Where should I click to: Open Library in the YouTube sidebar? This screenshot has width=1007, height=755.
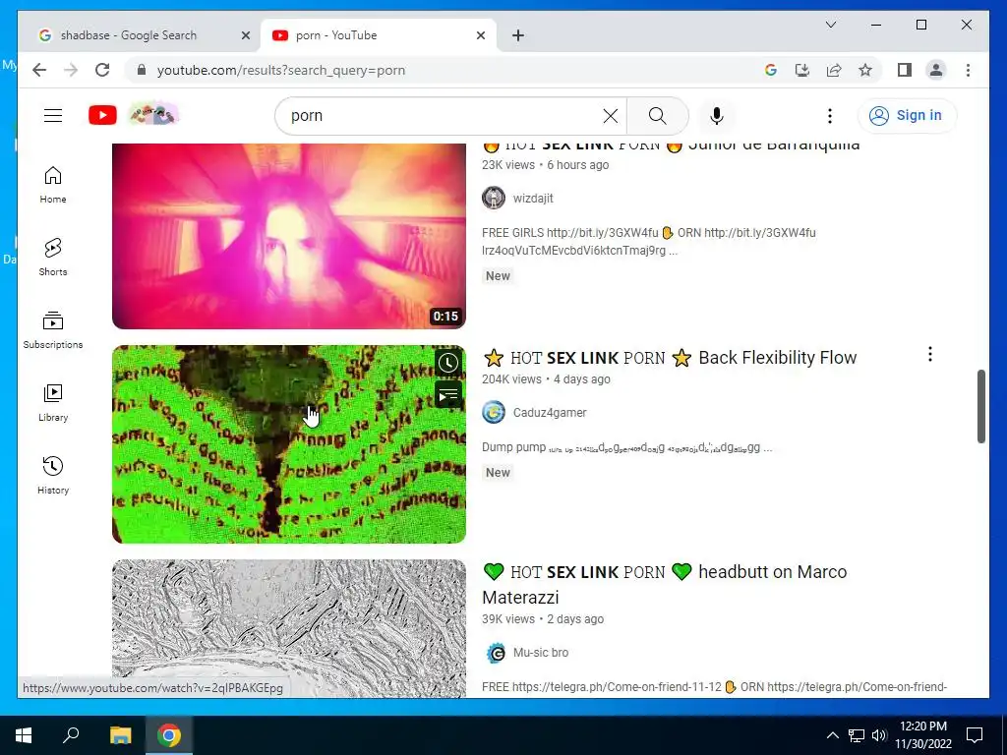pos(53,402)
